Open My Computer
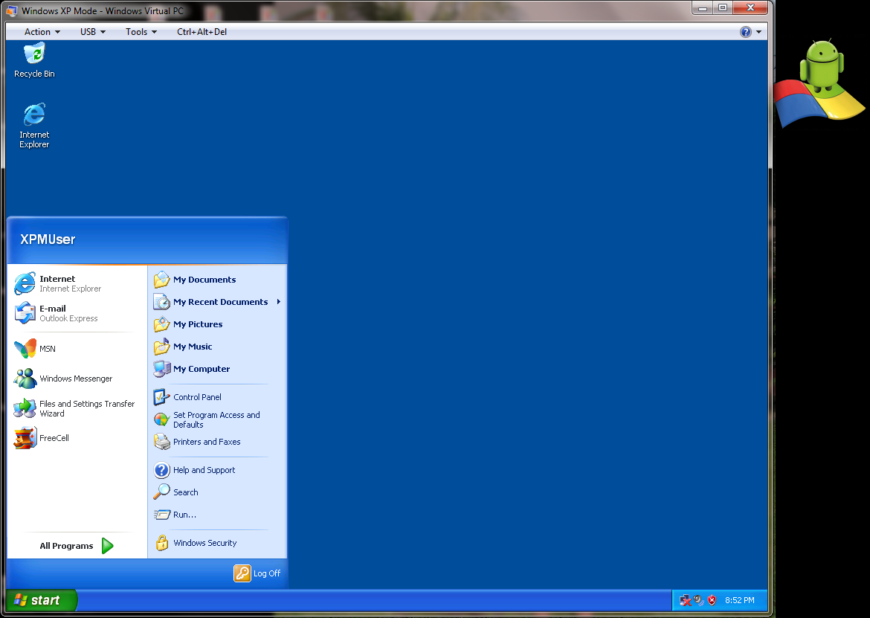This screenshot has height=618, width=870. click(217, 368)
